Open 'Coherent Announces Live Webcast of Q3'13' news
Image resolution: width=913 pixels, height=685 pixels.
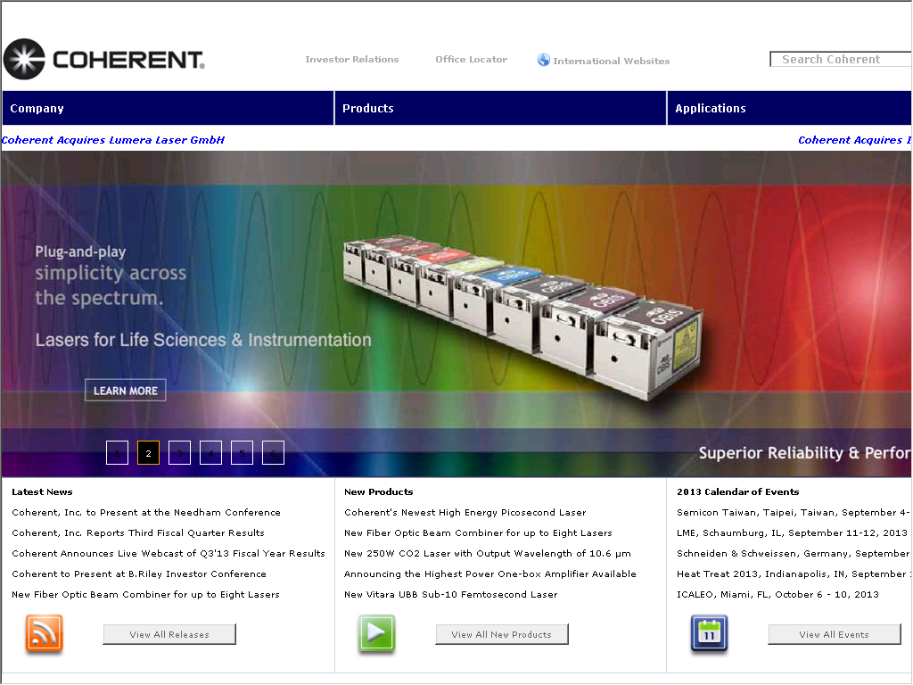(169, 553)
